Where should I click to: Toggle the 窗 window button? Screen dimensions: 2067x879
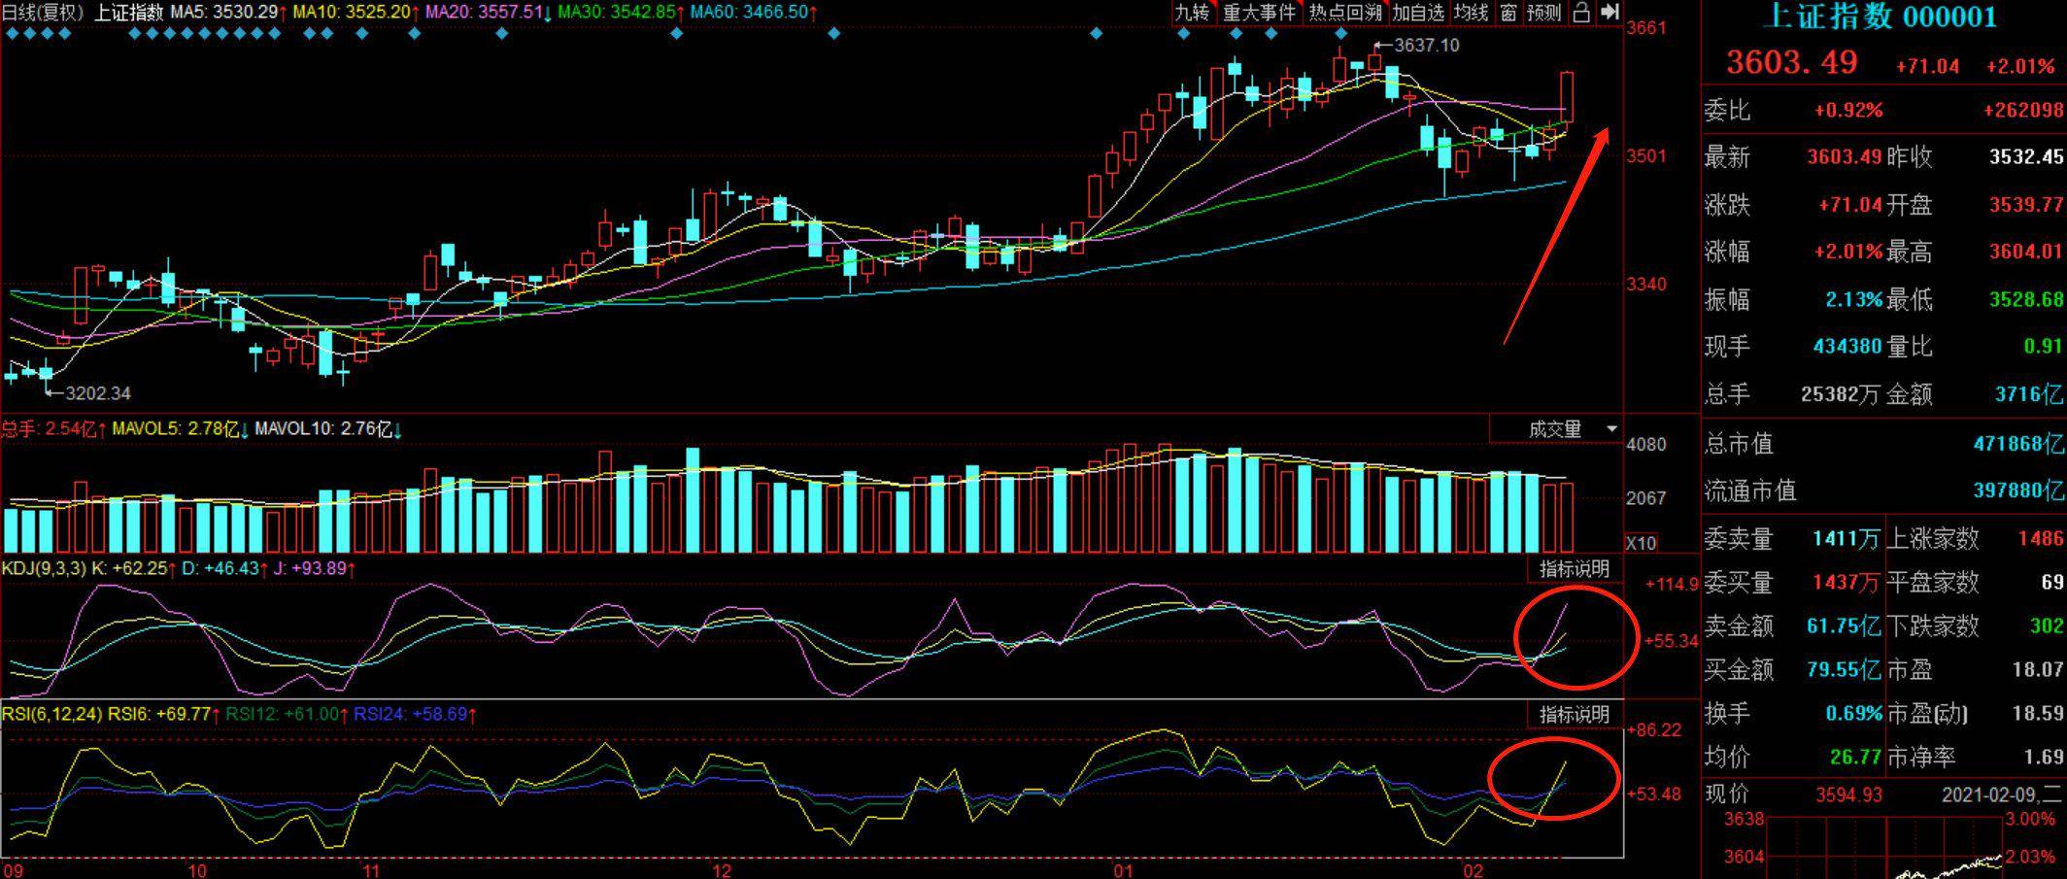1508,12
